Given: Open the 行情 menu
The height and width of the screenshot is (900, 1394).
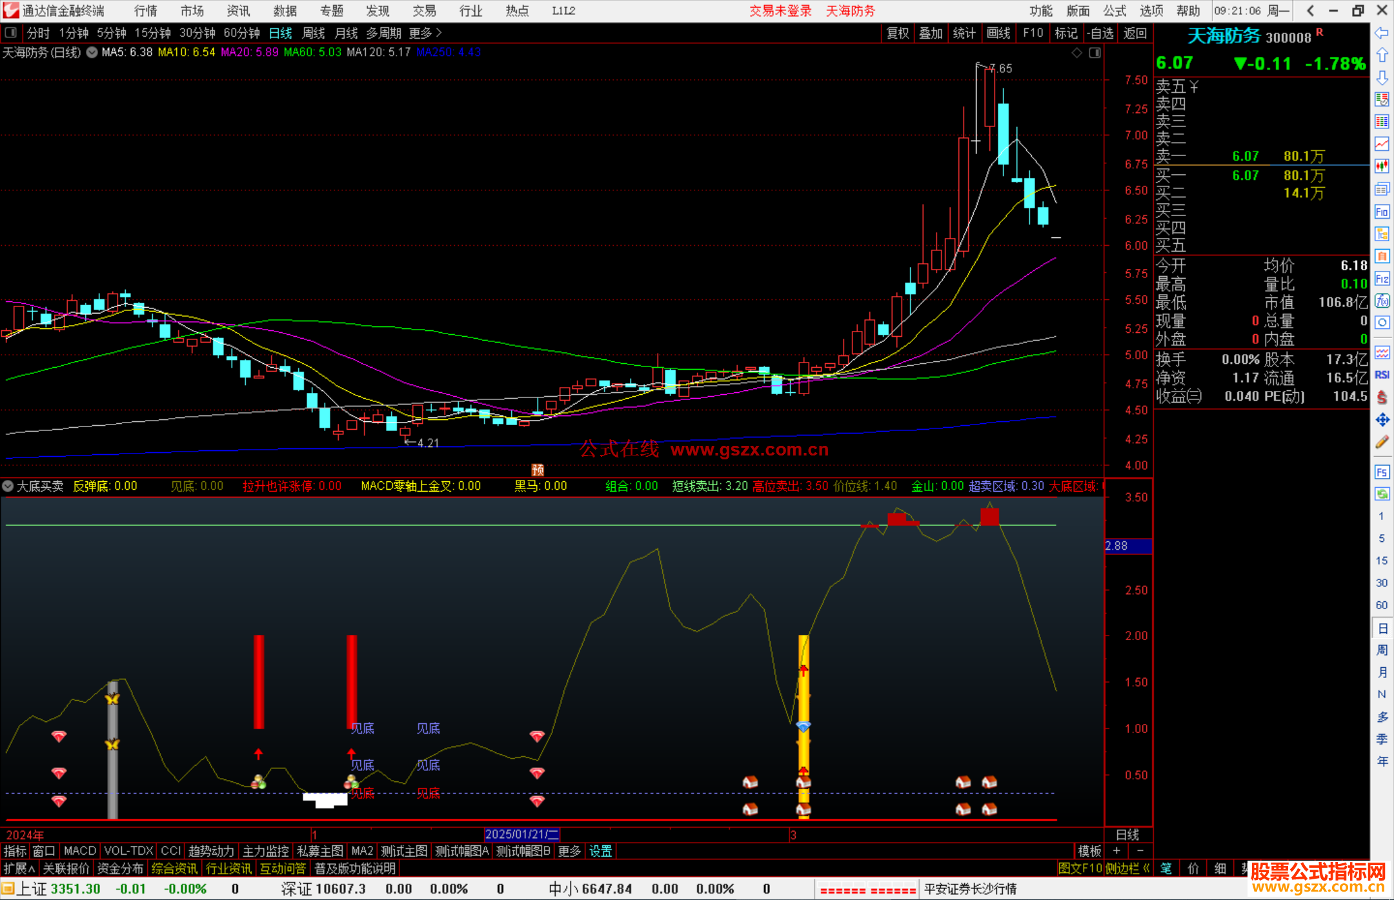Looking at the screenshot, I should click(x=146, y=11).
